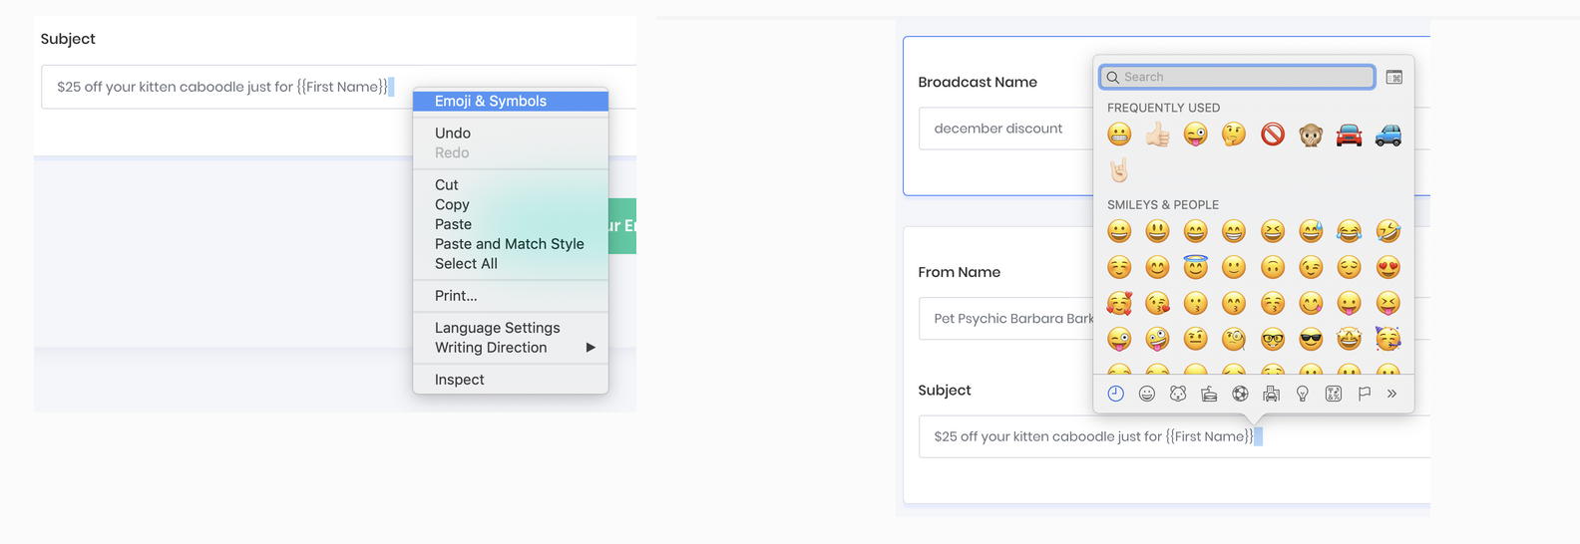1580x544 pixels.
Task: Select Paste and Match Style
Action: [509, 244]
